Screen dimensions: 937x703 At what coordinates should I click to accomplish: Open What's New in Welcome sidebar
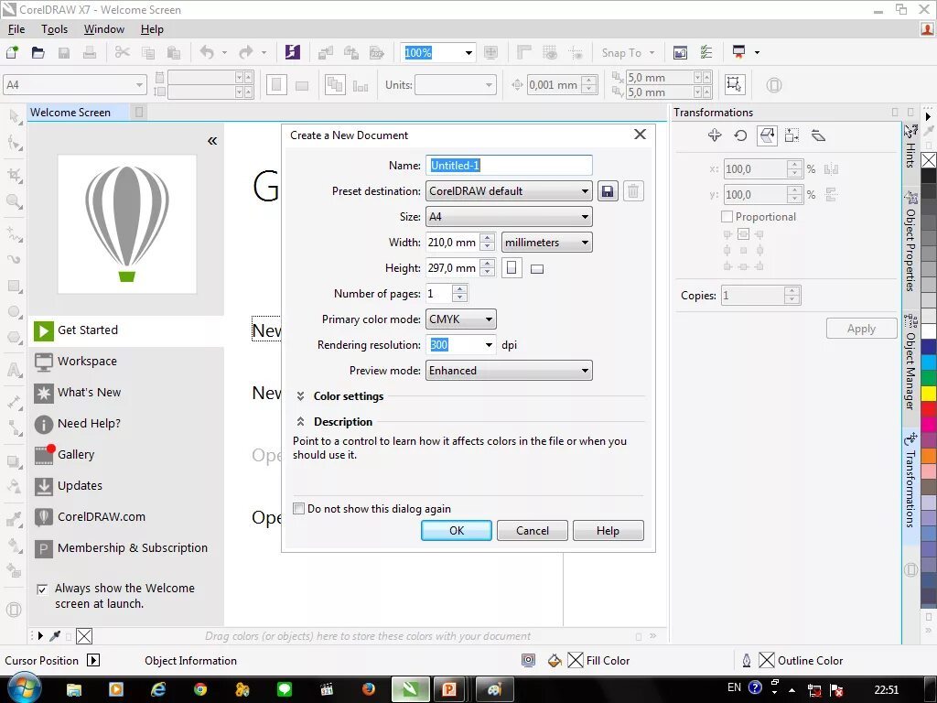[126, 392]
